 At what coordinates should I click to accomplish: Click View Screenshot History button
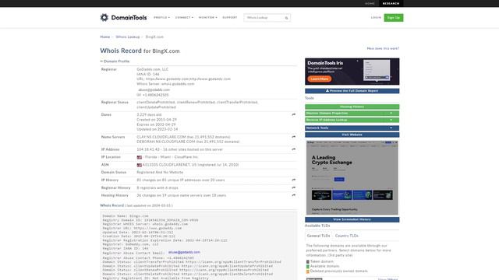pyautogui.click(x=352, y=219)
